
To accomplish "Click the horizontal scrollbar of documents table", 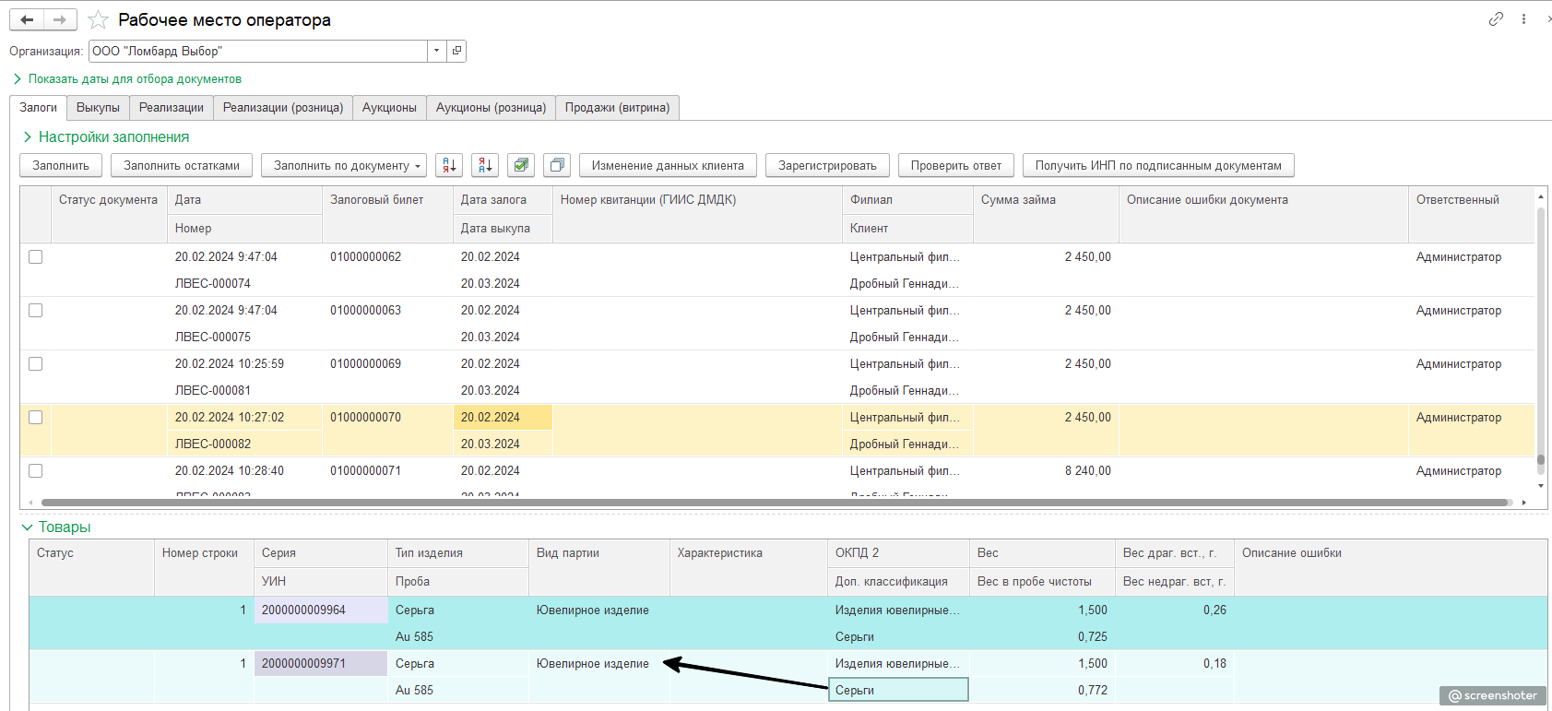I will point(775,503).
